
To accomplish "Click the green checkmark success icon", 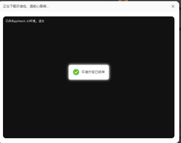I will coord(76,72).
